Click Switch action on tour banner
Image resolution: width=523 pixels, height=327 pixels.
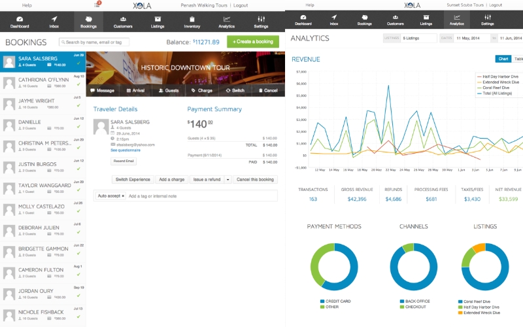(235, 90)
